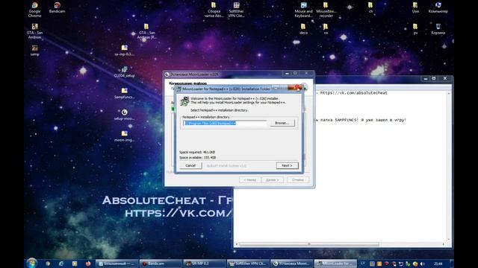
Task: Select the samp desktop icon
Action: (35, 51)
